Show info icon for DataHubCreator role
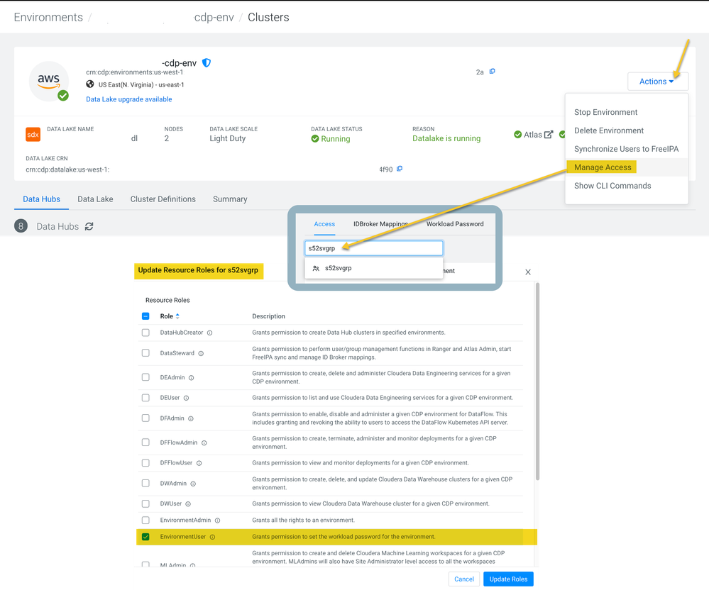This screenshot has height=590, width=709. [x=210, y=333]
